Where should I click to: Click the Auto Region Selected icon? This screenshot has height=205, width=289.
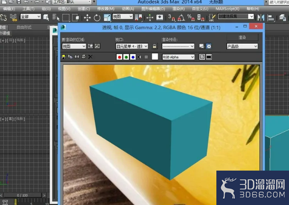(97, 46)
